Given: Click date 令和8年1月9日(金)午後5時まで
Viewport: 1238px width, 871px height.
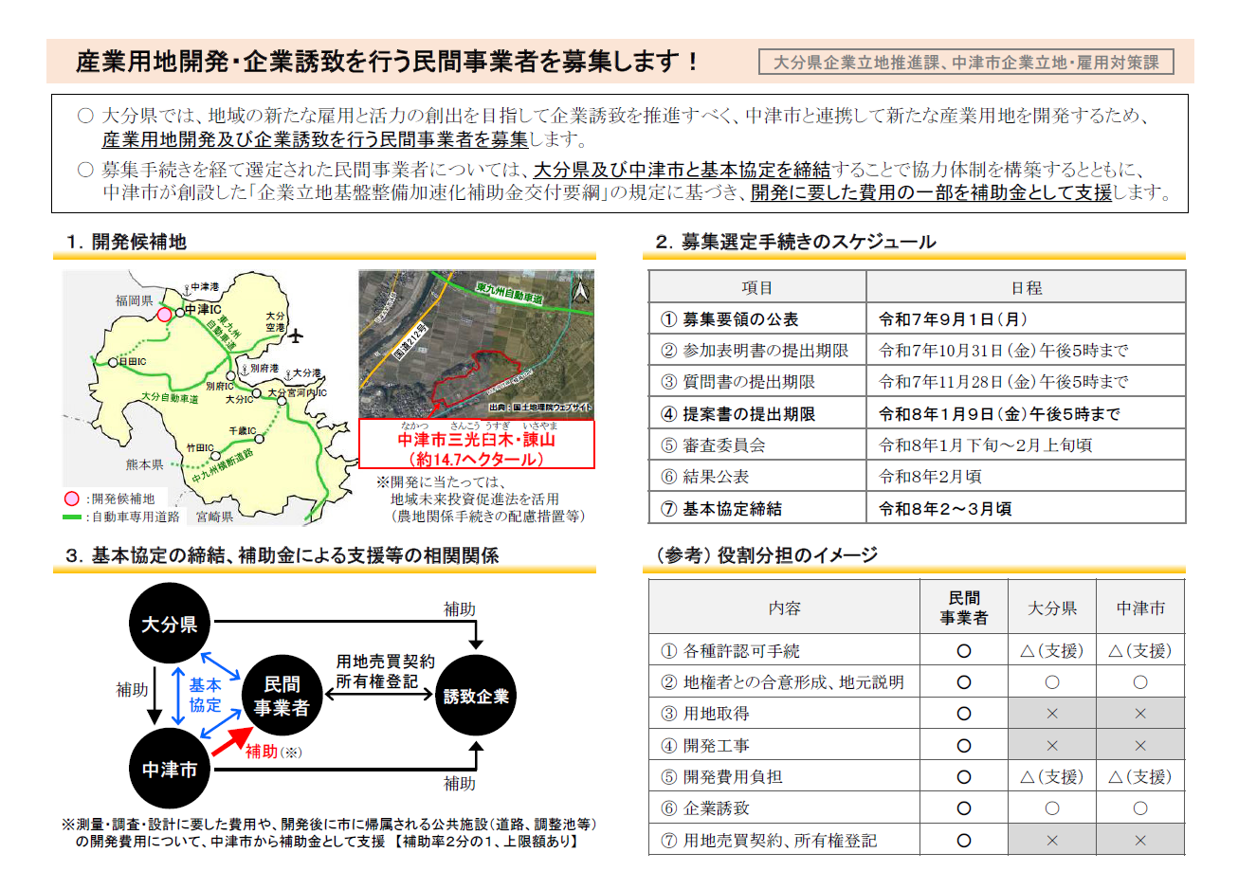Looking at the screenshot, I should click(999, 414).
